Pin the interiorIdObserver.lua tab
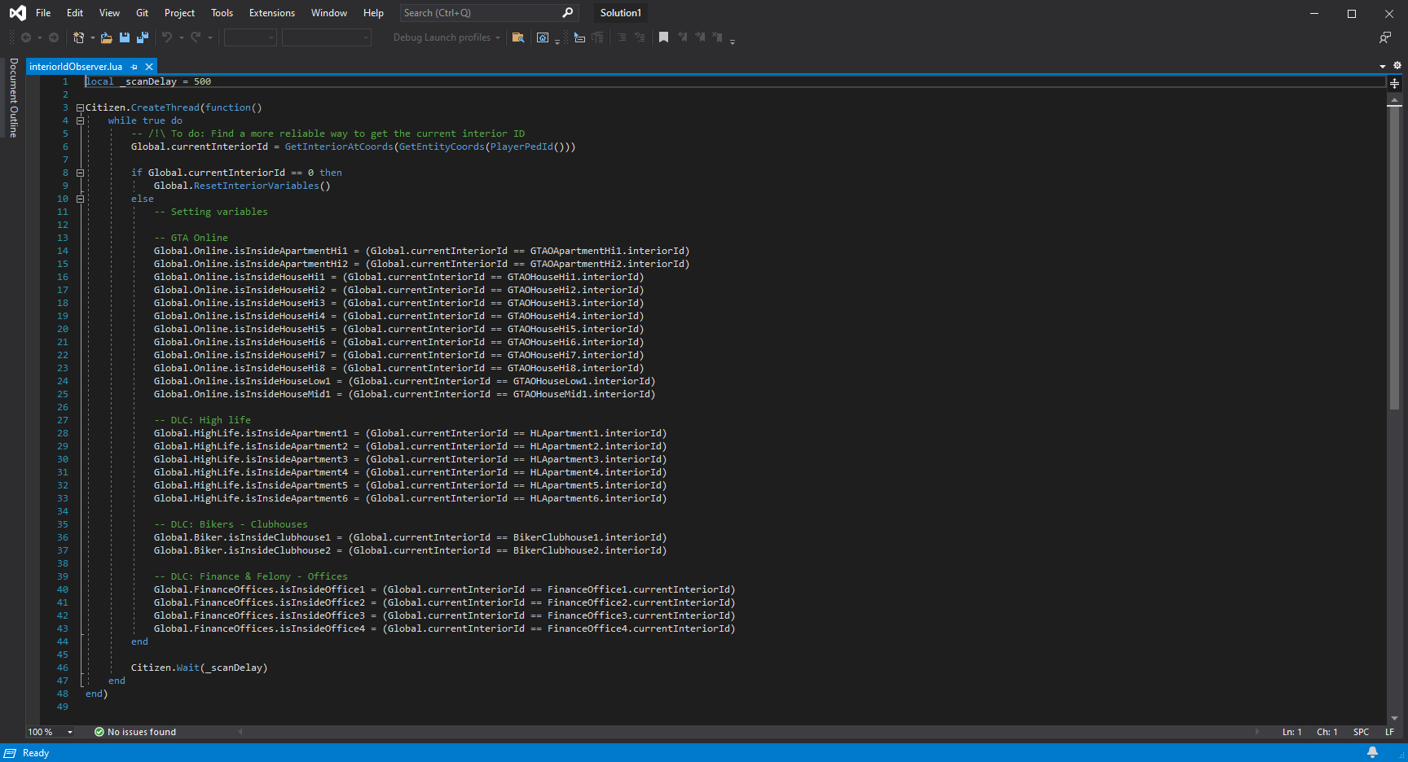 pyautogui.click(x=134, y=66)
